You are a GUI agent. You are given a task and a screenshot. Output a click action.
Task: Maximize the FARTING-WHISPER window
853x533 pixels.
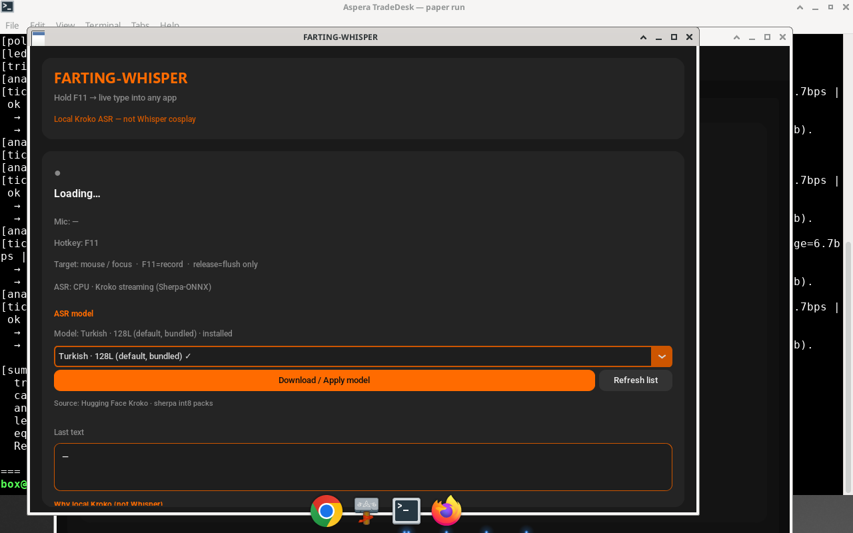674,37
